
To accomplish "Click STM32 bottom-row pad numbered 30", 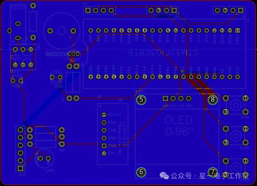I will coord(160,77).
